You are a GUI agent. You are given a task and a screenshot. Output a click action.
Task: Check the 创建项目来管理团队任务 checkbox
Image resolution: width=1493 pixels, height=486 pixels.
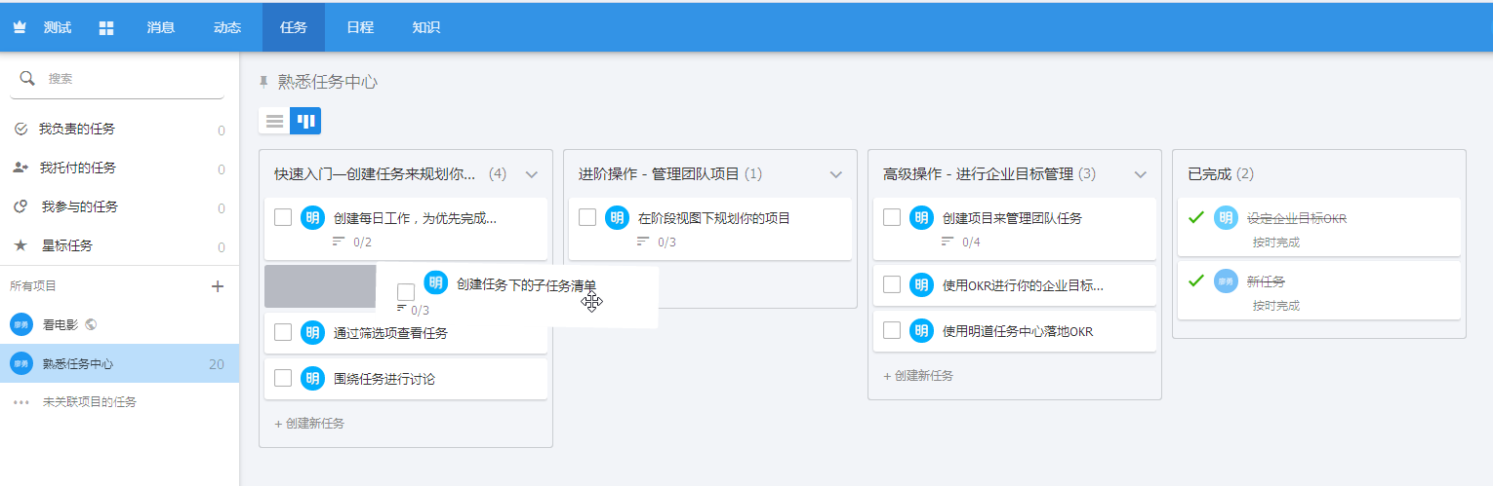coord(892,217)
